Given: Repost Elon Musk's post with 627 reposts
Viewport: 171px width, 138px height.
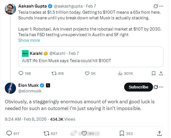Looking at the screenshot, I should click(47, 133).
